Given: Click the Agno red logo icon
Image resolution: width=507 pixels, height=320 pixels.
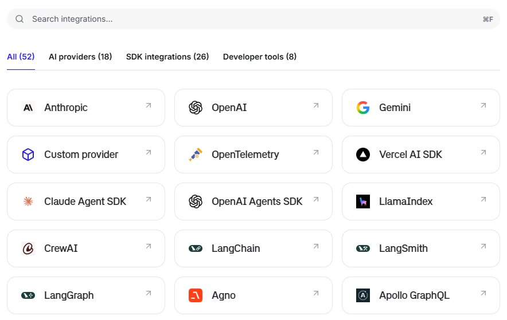Looking at the screenshot, I should click(x=196, y=295).
